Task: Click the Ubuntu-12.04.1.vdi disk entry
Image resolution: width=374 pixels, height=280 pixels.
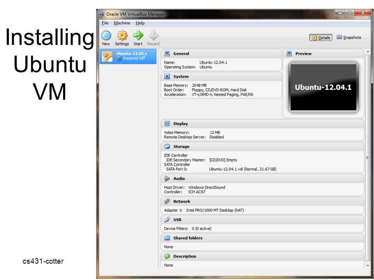Action: (x=243, y=169)
